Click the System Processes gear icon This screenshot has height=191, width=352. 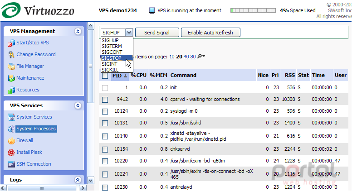tap(11, 129)
